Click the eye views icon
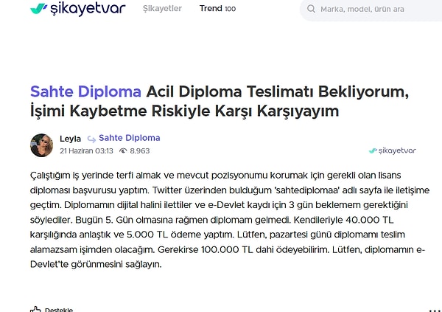This screenshot has width=442, height=312. [x=123, y=150]
